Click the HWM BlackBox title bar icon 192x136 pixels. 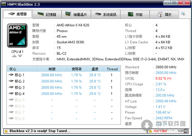point(4,4)
